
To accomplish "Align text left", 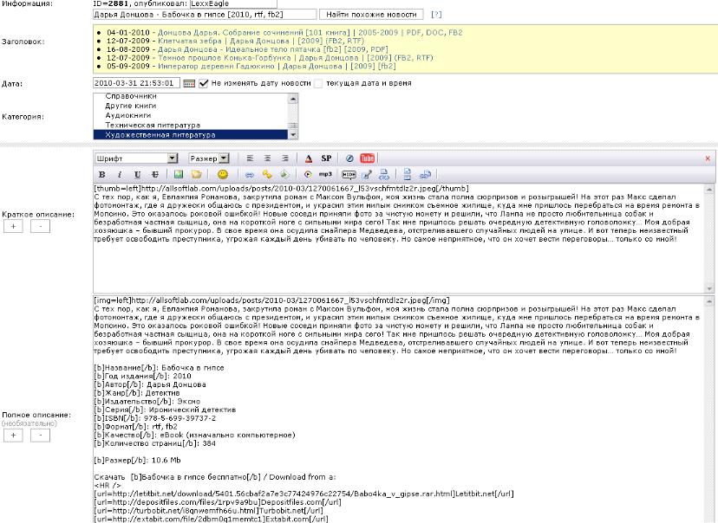I will [250, 158].
